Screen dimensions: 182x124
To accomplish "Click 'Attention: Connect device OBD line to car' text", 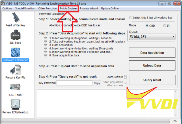I will 75,25.
